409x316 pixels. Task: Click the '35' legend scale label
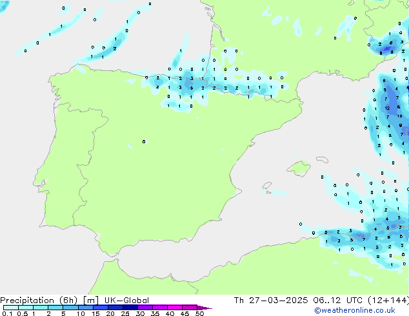[155, 313]
